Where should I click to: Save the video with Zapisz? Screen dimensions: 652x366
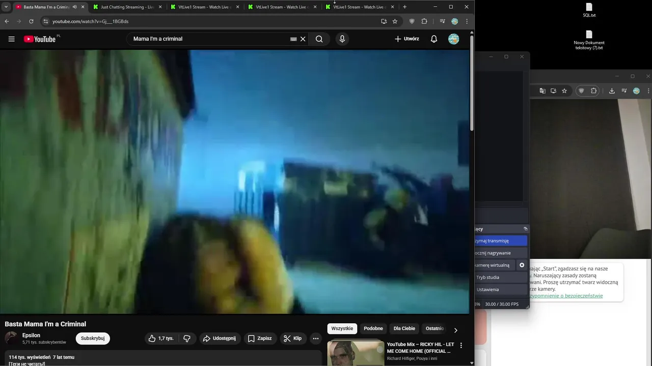coord(259,339)
